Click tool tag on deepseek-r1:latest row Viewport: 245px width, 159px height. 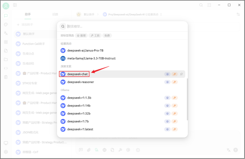[x=174, y=129]
